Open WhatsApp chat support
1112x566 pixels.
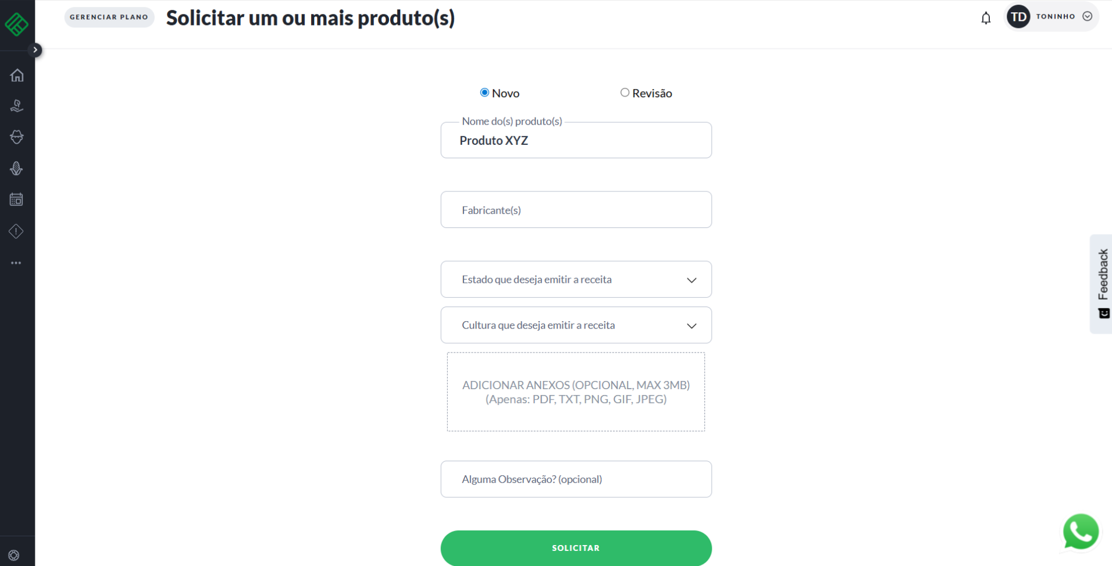[x=1081, y=532]
